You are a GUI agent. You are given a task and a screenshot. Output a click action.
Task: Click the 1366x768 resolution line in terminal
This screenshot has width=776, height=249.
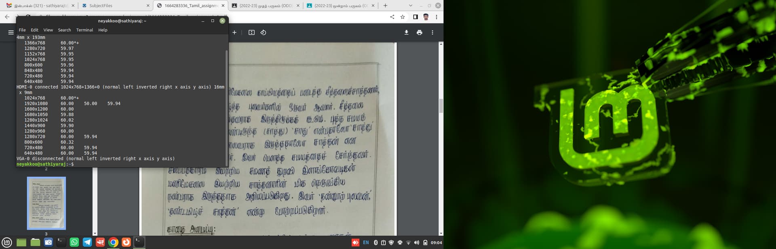(x=52, y=43)
